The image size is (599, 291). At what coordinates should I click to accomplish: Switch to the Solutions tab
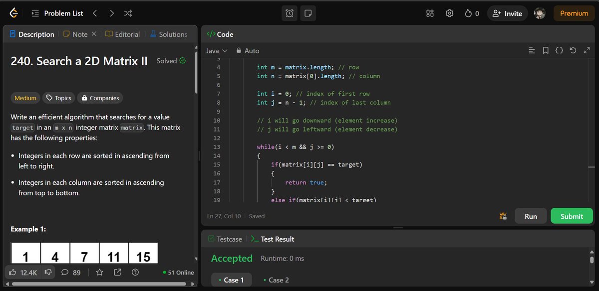(169, 34)
